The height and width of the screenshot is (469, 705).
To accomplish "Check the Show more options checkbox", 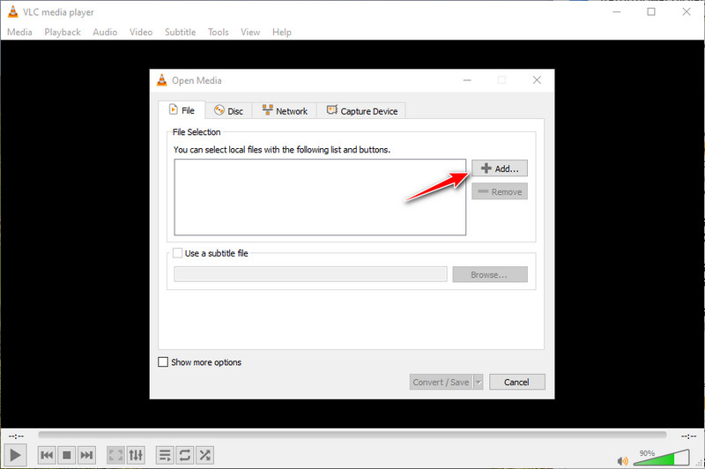I will [x=163, y=362].
